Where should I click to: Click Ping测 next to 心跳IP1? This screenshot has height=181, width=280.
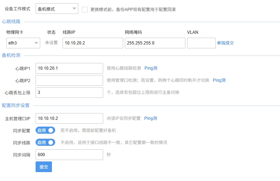point(151,68)
